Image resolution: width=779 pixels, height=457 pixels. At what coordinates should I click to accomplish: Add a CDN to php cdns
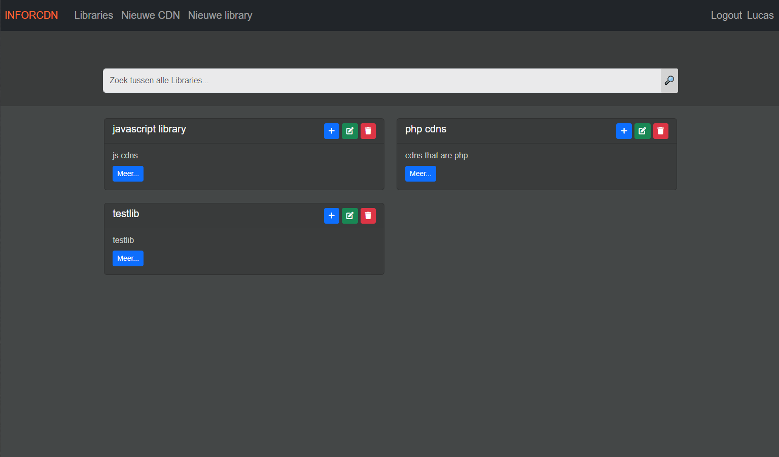tap(624, 131)
